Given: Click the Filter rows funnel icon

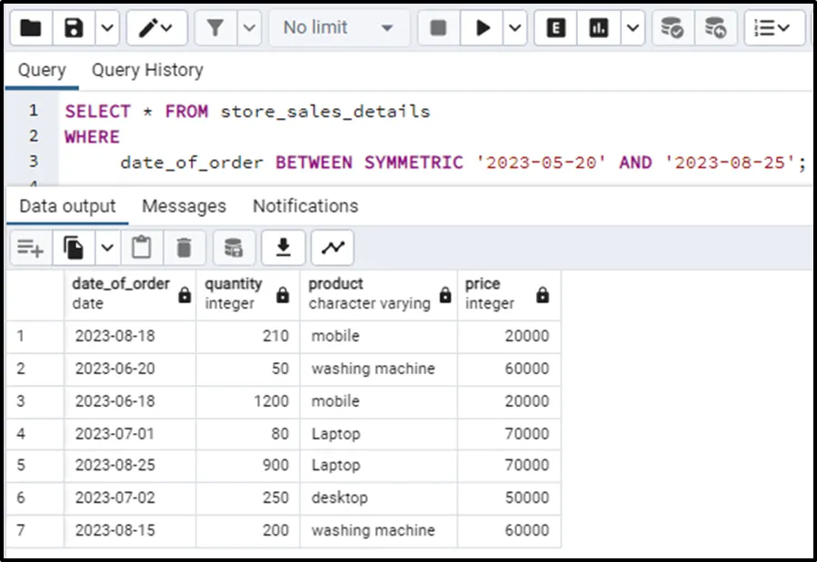Looking at the screenshot, I should [215, 28].
